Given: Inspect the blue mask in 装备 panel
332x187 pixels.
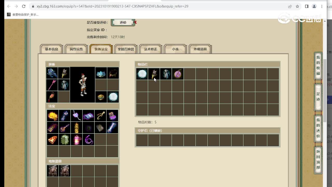Looking at the screenshot, I should pos(101,73).
